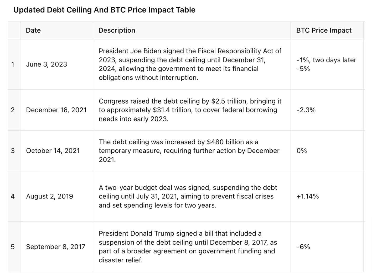Click the Description column header
The width and height of the screenshot is (372, 276).
click(x=117, y=30)
